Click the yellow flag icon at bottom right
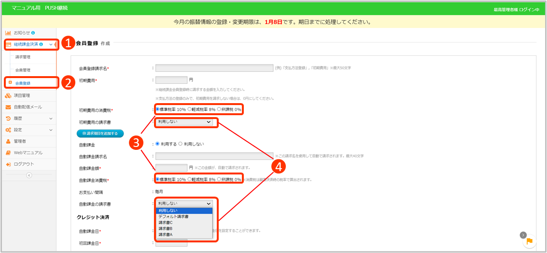Viewport: 547px width, 253px height. [x=529, y=241]
